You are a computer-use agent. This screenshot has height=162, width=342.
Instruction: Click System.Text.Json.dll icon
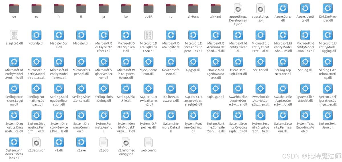tap(328, 115)
